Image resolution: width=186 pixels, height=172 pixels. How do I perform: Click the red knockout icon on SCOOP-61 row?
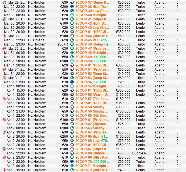(4, 120)
